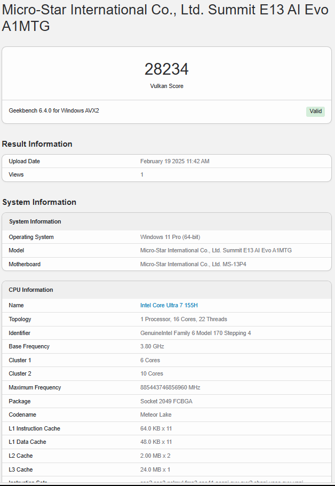335x486 pixels.
Task: Select the 885443746856960 MHz value
Action: click(x=170, y=388)
